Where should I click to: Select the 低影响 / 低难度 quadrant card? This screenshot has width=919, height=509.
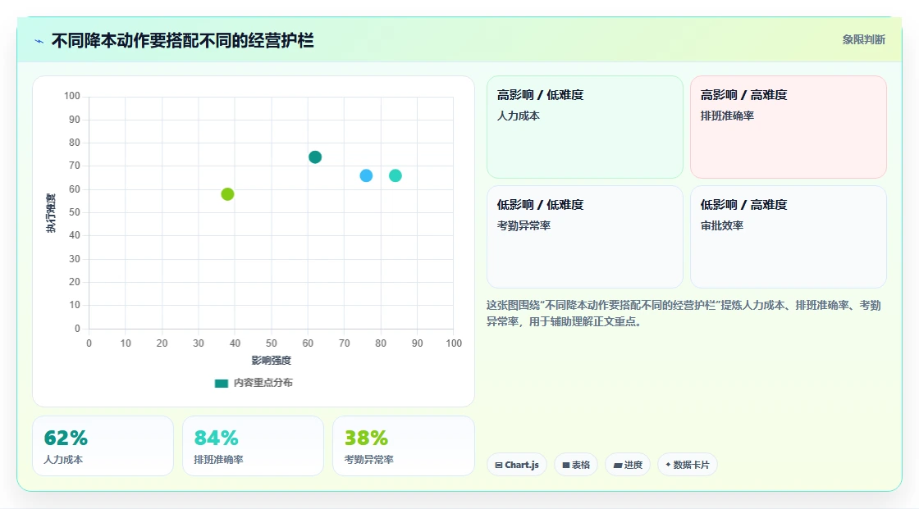(585, 237)
